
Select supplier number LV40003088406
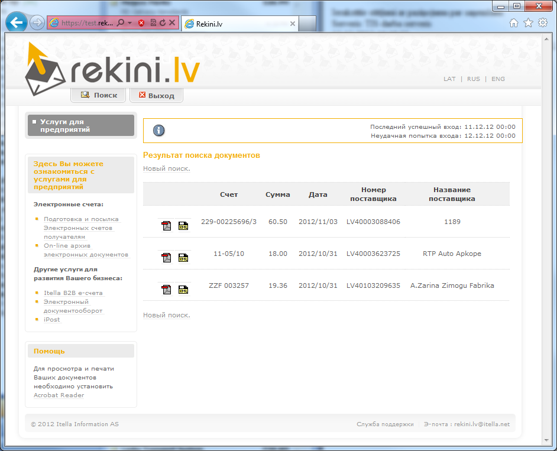click(x=373, y=222)
